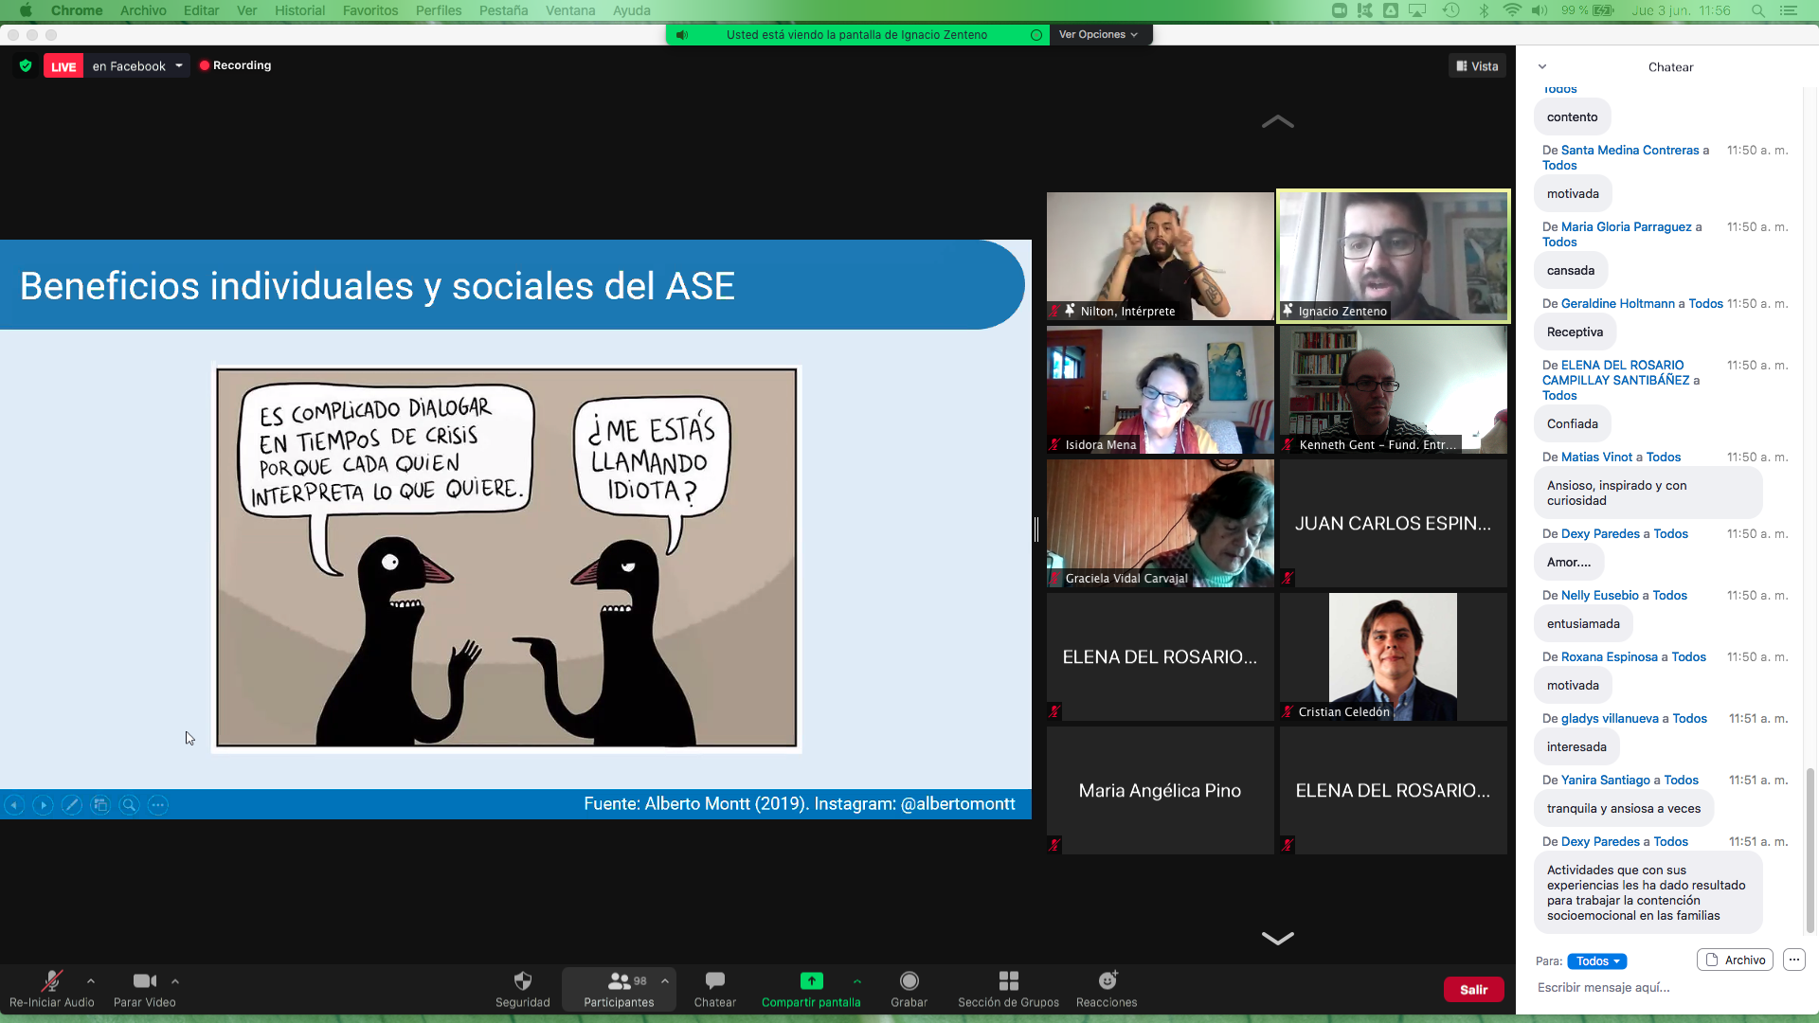Show next gallery participants page
This screenshot has height=1023, width=1819.
click(x=1277, y=938)
